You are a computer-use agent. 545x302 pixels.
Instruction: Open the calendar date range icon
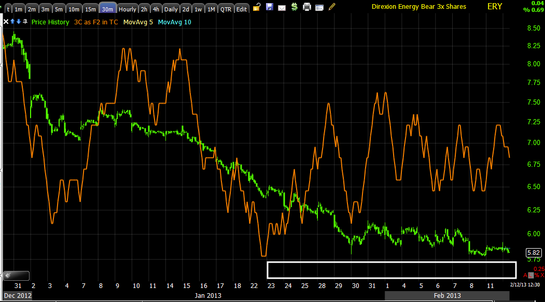319,7
